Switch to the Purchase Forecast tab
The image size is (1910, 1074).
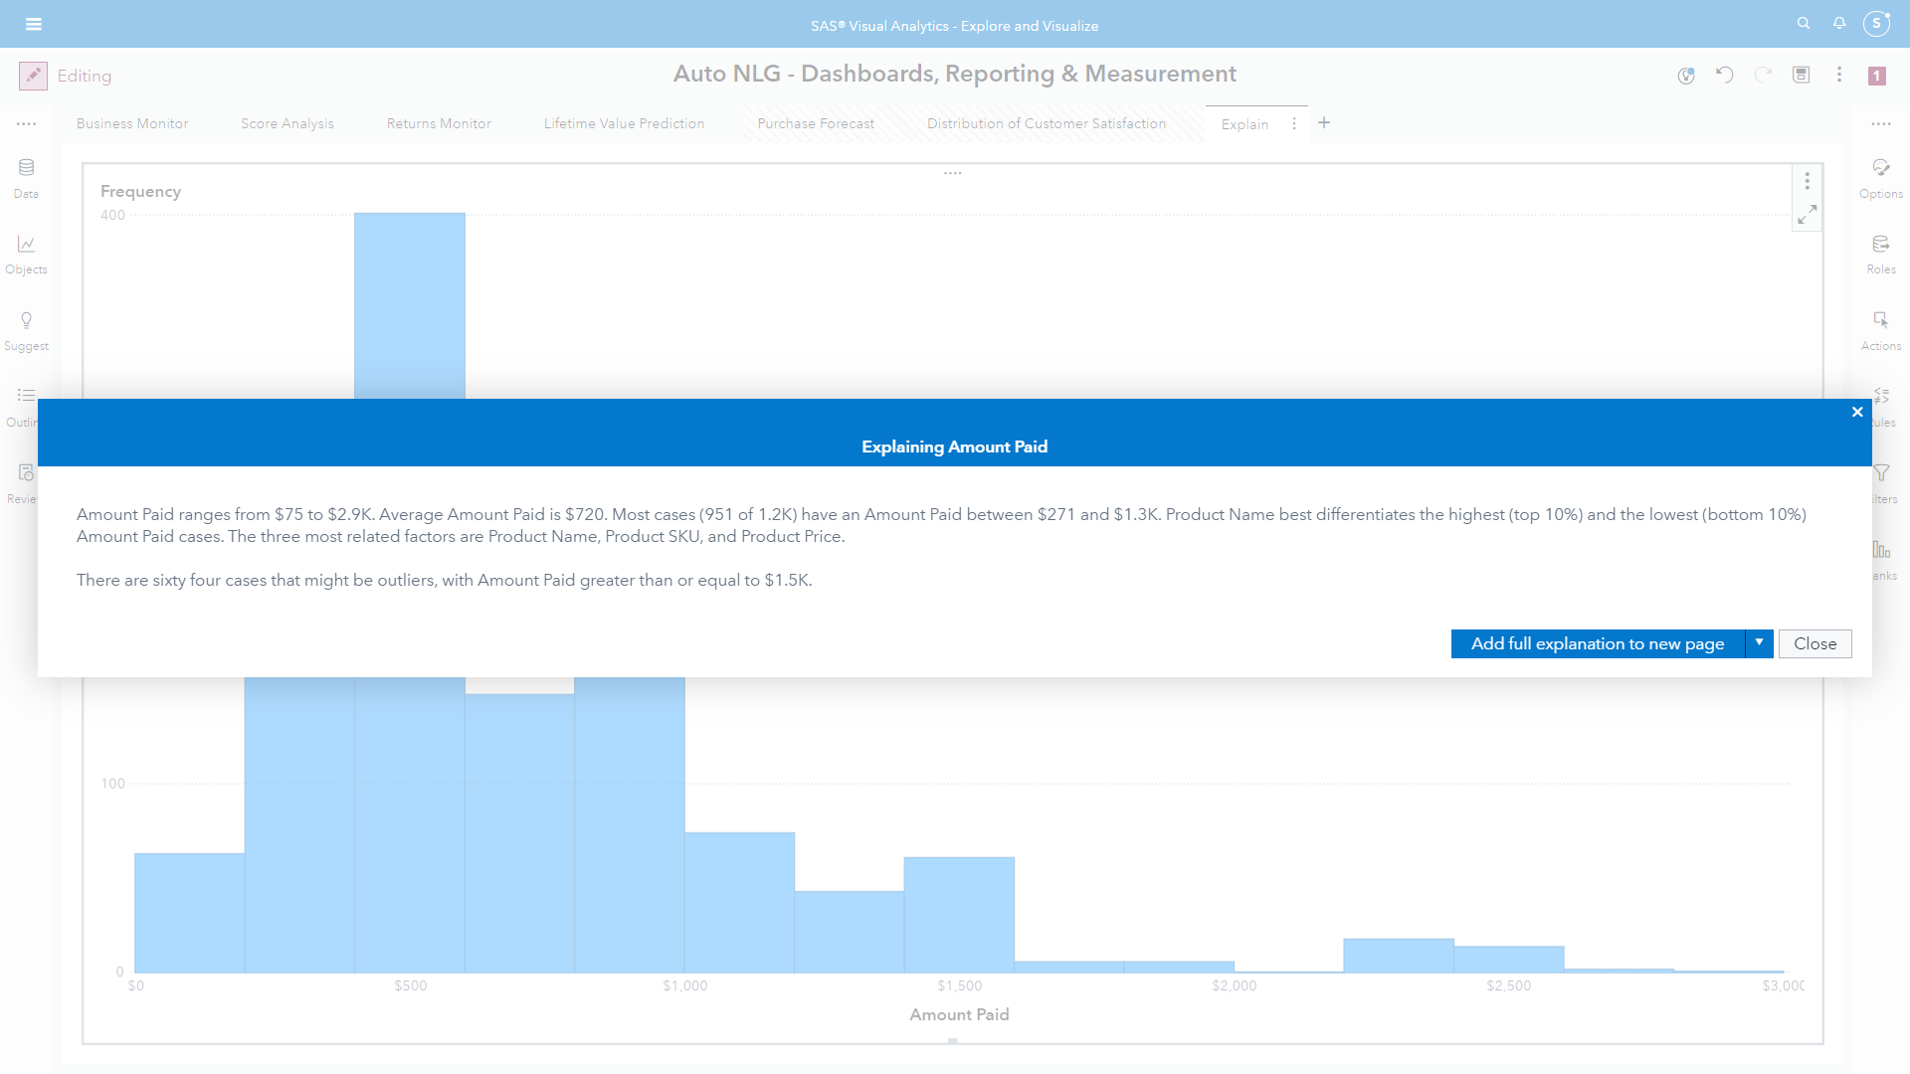coord(816,123)
